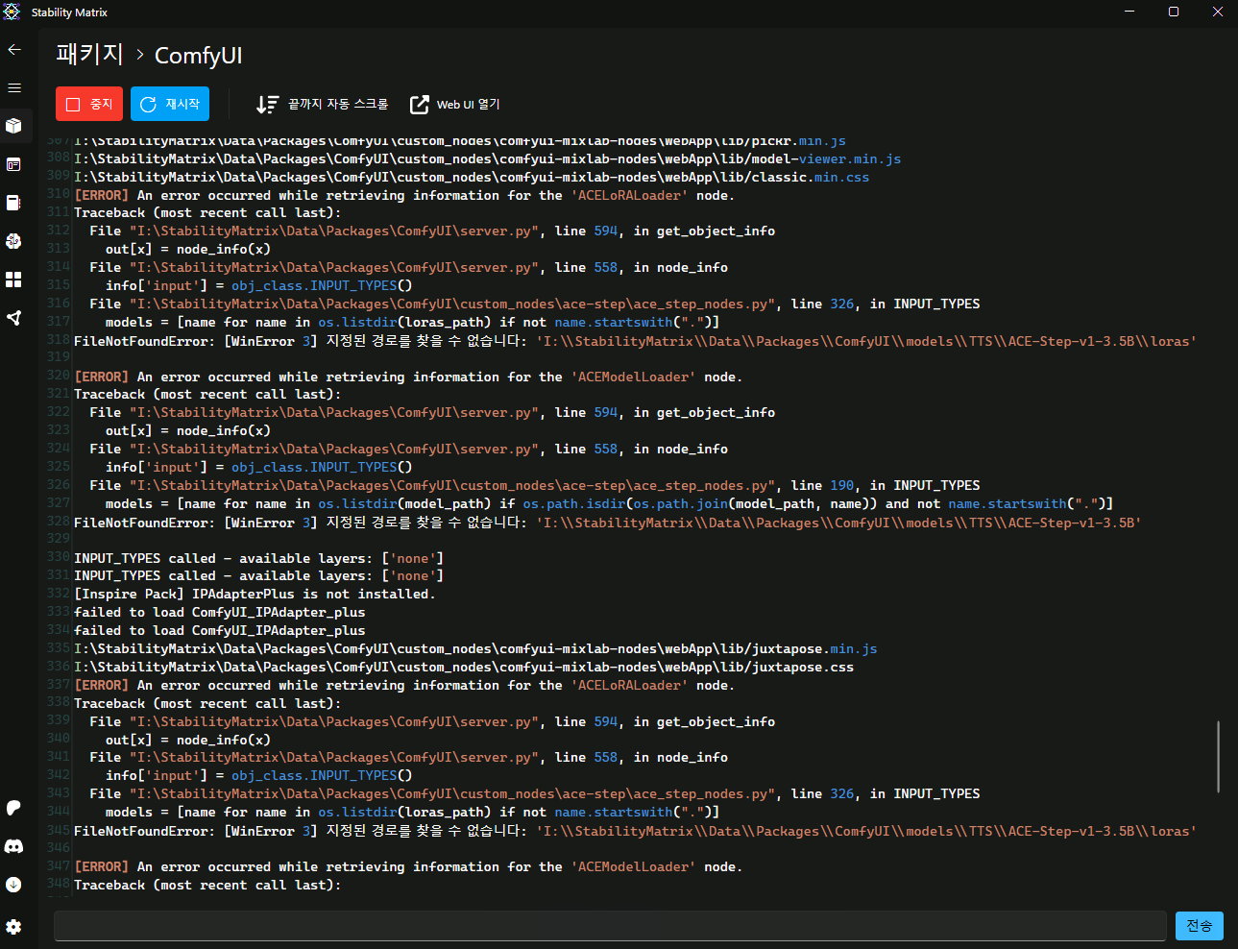Open the Packages page from the sidebar
Screen dimensions: 1238x949
(x=14, y=126)
